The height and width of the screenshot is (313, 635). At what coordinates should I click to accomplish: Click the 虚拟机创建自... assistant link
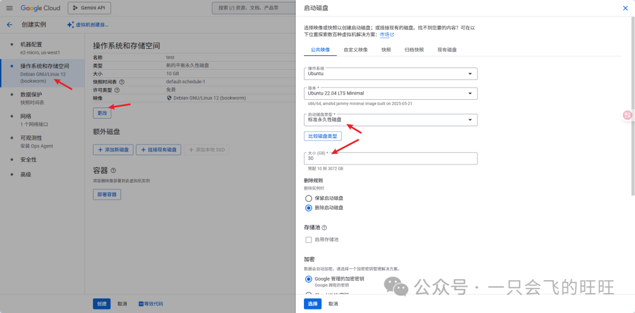pyautogui.click(x=92, y=25)
